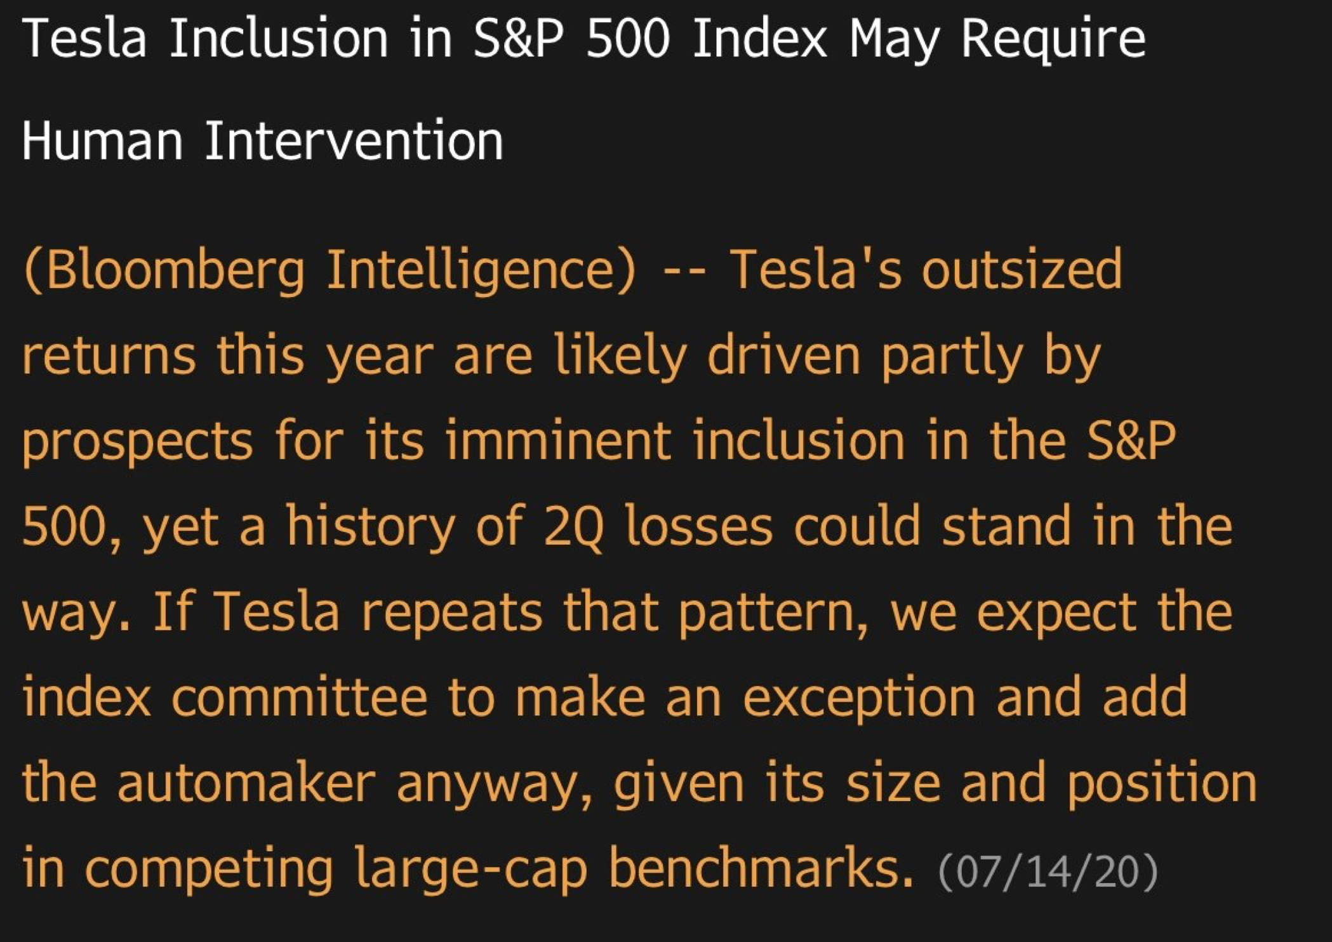Image resolution: width=1332 pixels, height=942 pixels.
Task: Click the words "in competing" on last line
Action: pos(178,869)
